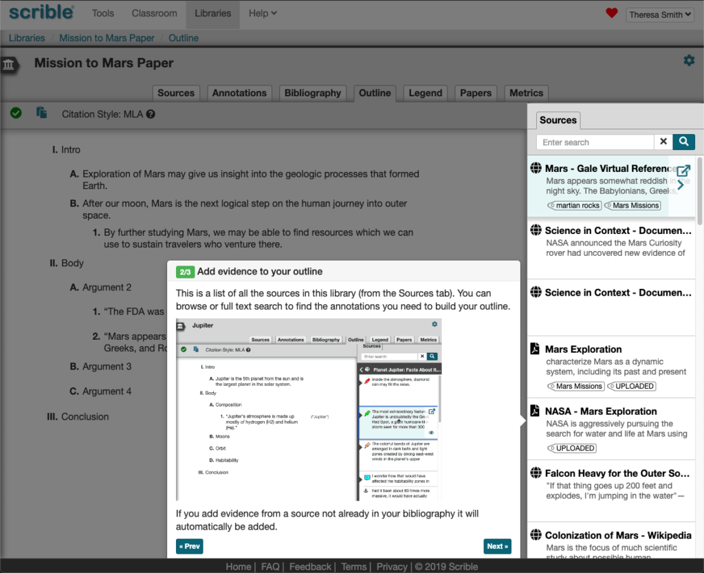
Task: Click globe icon of Mars Gale source
Action: (x=536, y=168)
